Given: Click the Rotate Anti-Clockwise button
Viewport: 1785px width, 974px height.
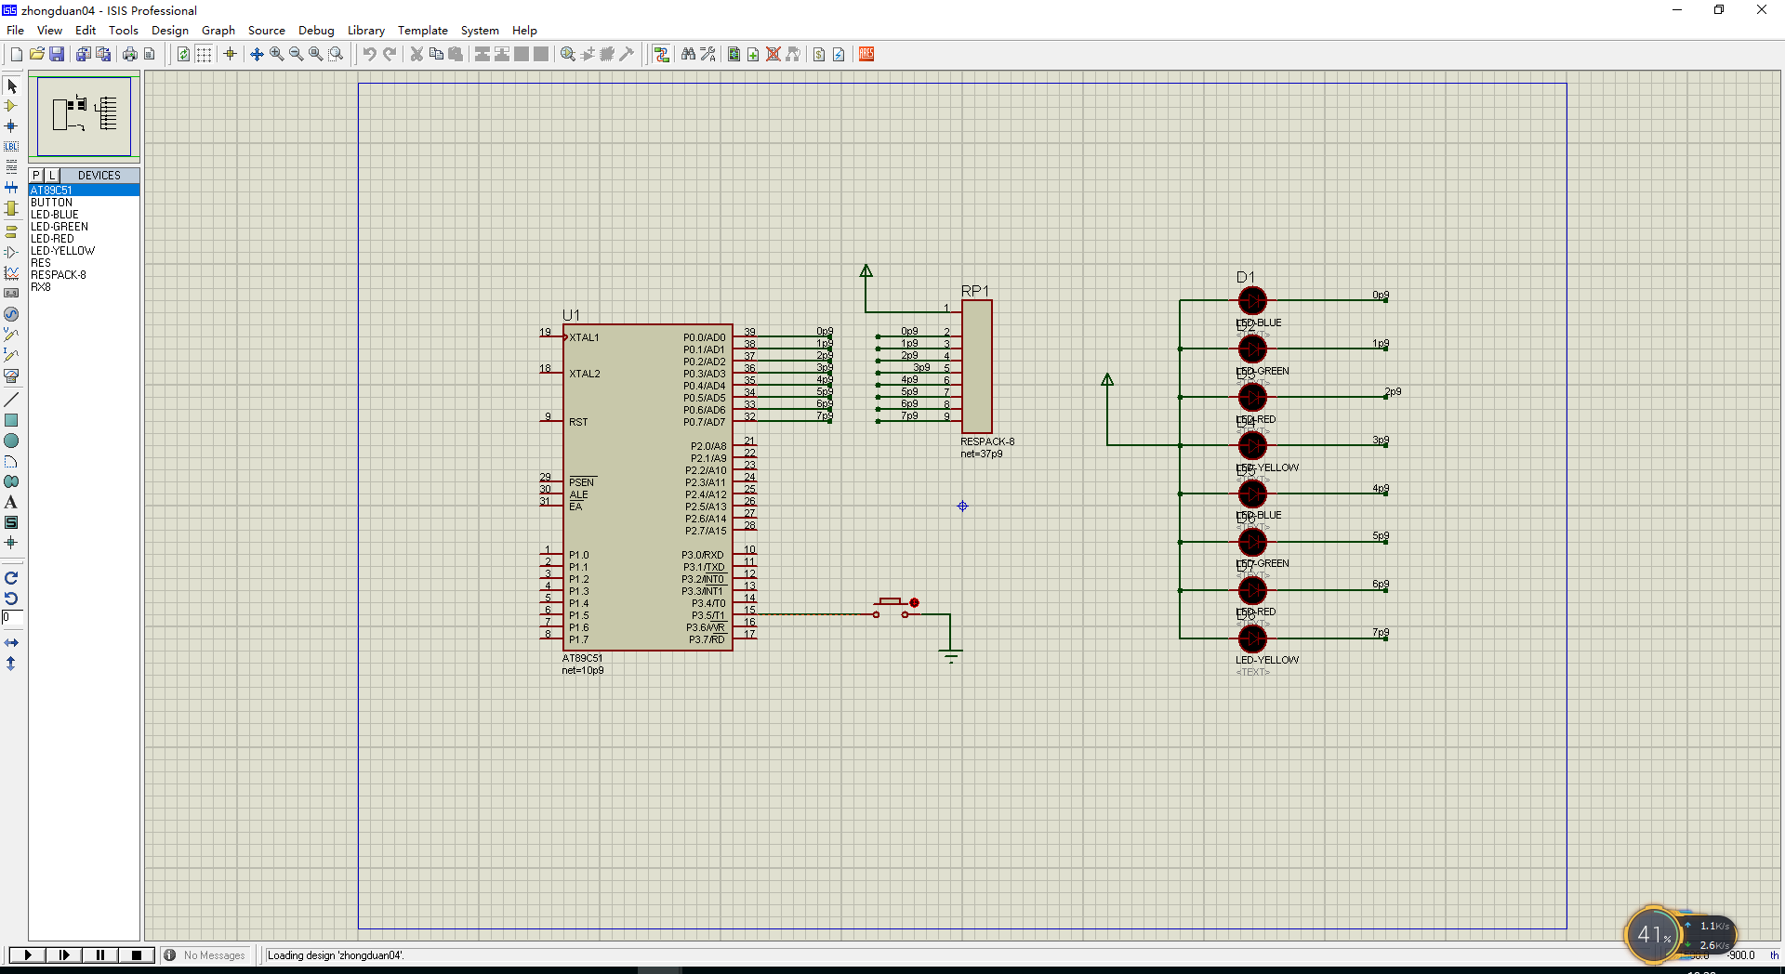Looking at the screenshot, I should 11,599.
